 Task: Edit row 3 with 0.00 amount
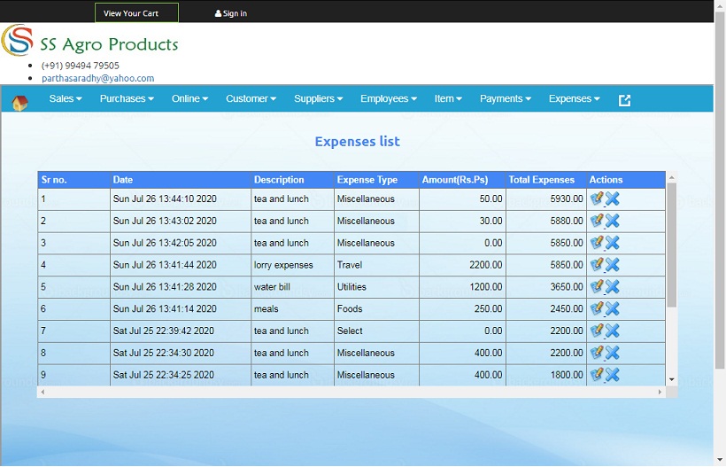click(x=597, y=243)
